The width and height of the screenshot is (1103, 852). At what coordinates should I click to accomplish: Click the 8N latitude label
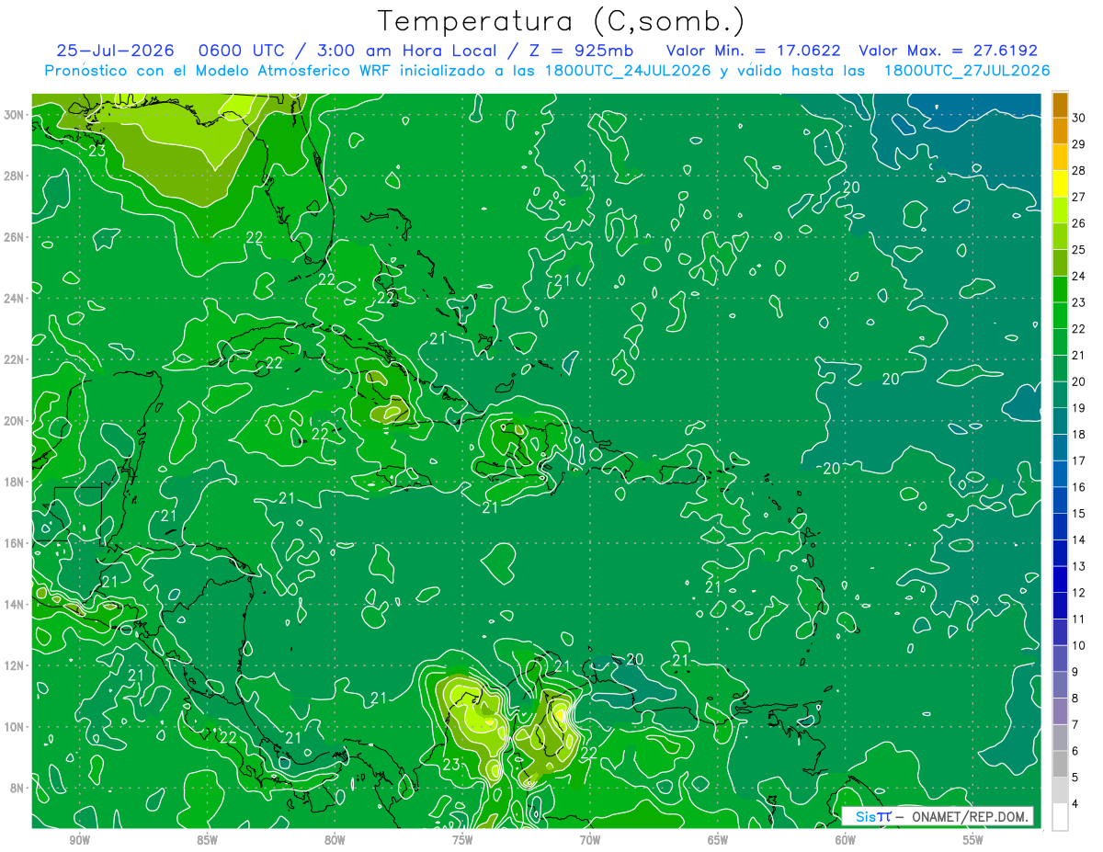tap(17, 788)
